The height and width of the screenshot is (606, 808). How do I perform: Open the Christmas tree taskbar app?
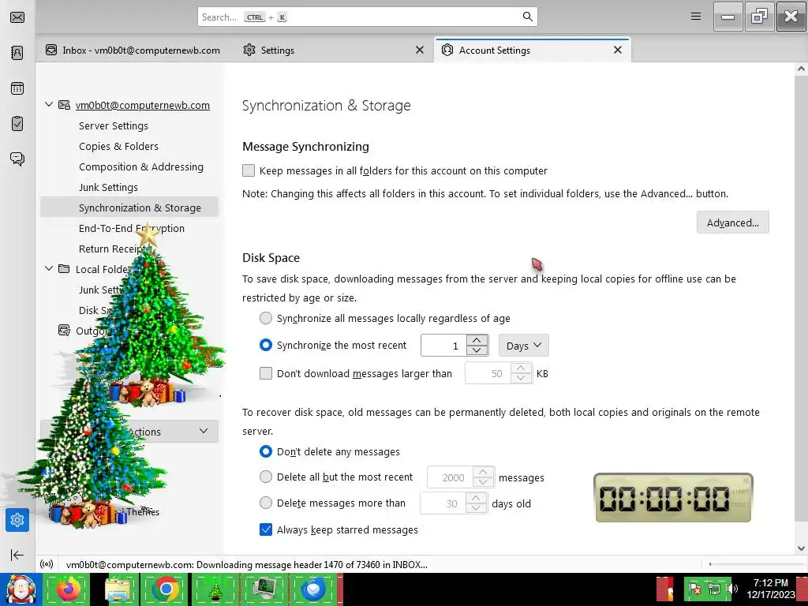pyautogui.click(x=215, y=589)
